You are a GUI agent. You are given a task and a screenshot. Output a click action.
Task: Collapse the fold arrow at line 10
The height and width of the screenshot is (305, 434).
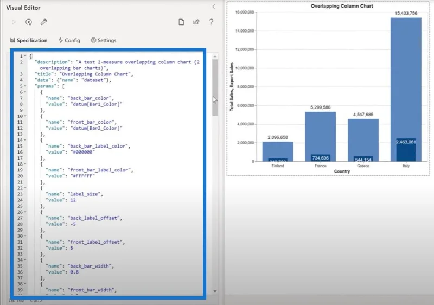click(x=25, y=116)
